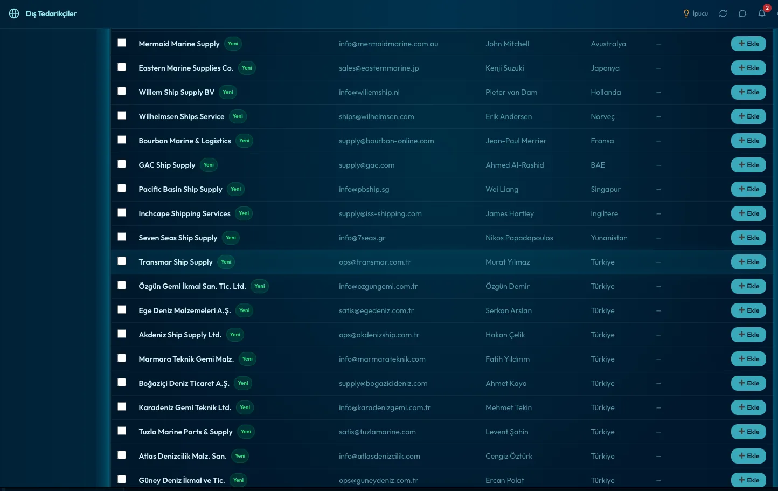
Task: Click Ekle for Güney Deniz İkmal ve Tic.
Action: 748,480
